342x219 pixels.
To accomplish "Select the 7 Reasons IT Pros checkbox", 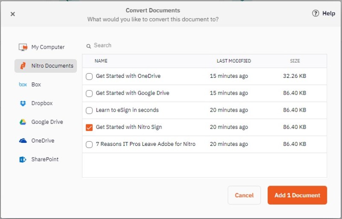I will coord(89,145).
